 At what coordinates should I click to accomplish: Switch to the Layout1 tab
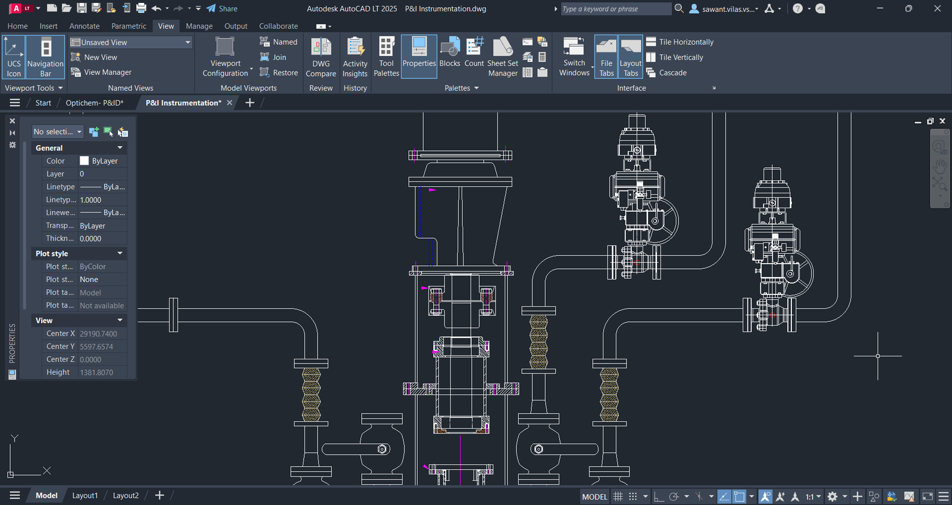[x=85, y=495]
